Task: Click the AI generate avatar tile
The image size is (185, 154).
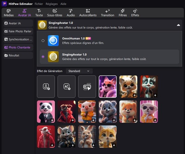Action: (x=67, y=87)
